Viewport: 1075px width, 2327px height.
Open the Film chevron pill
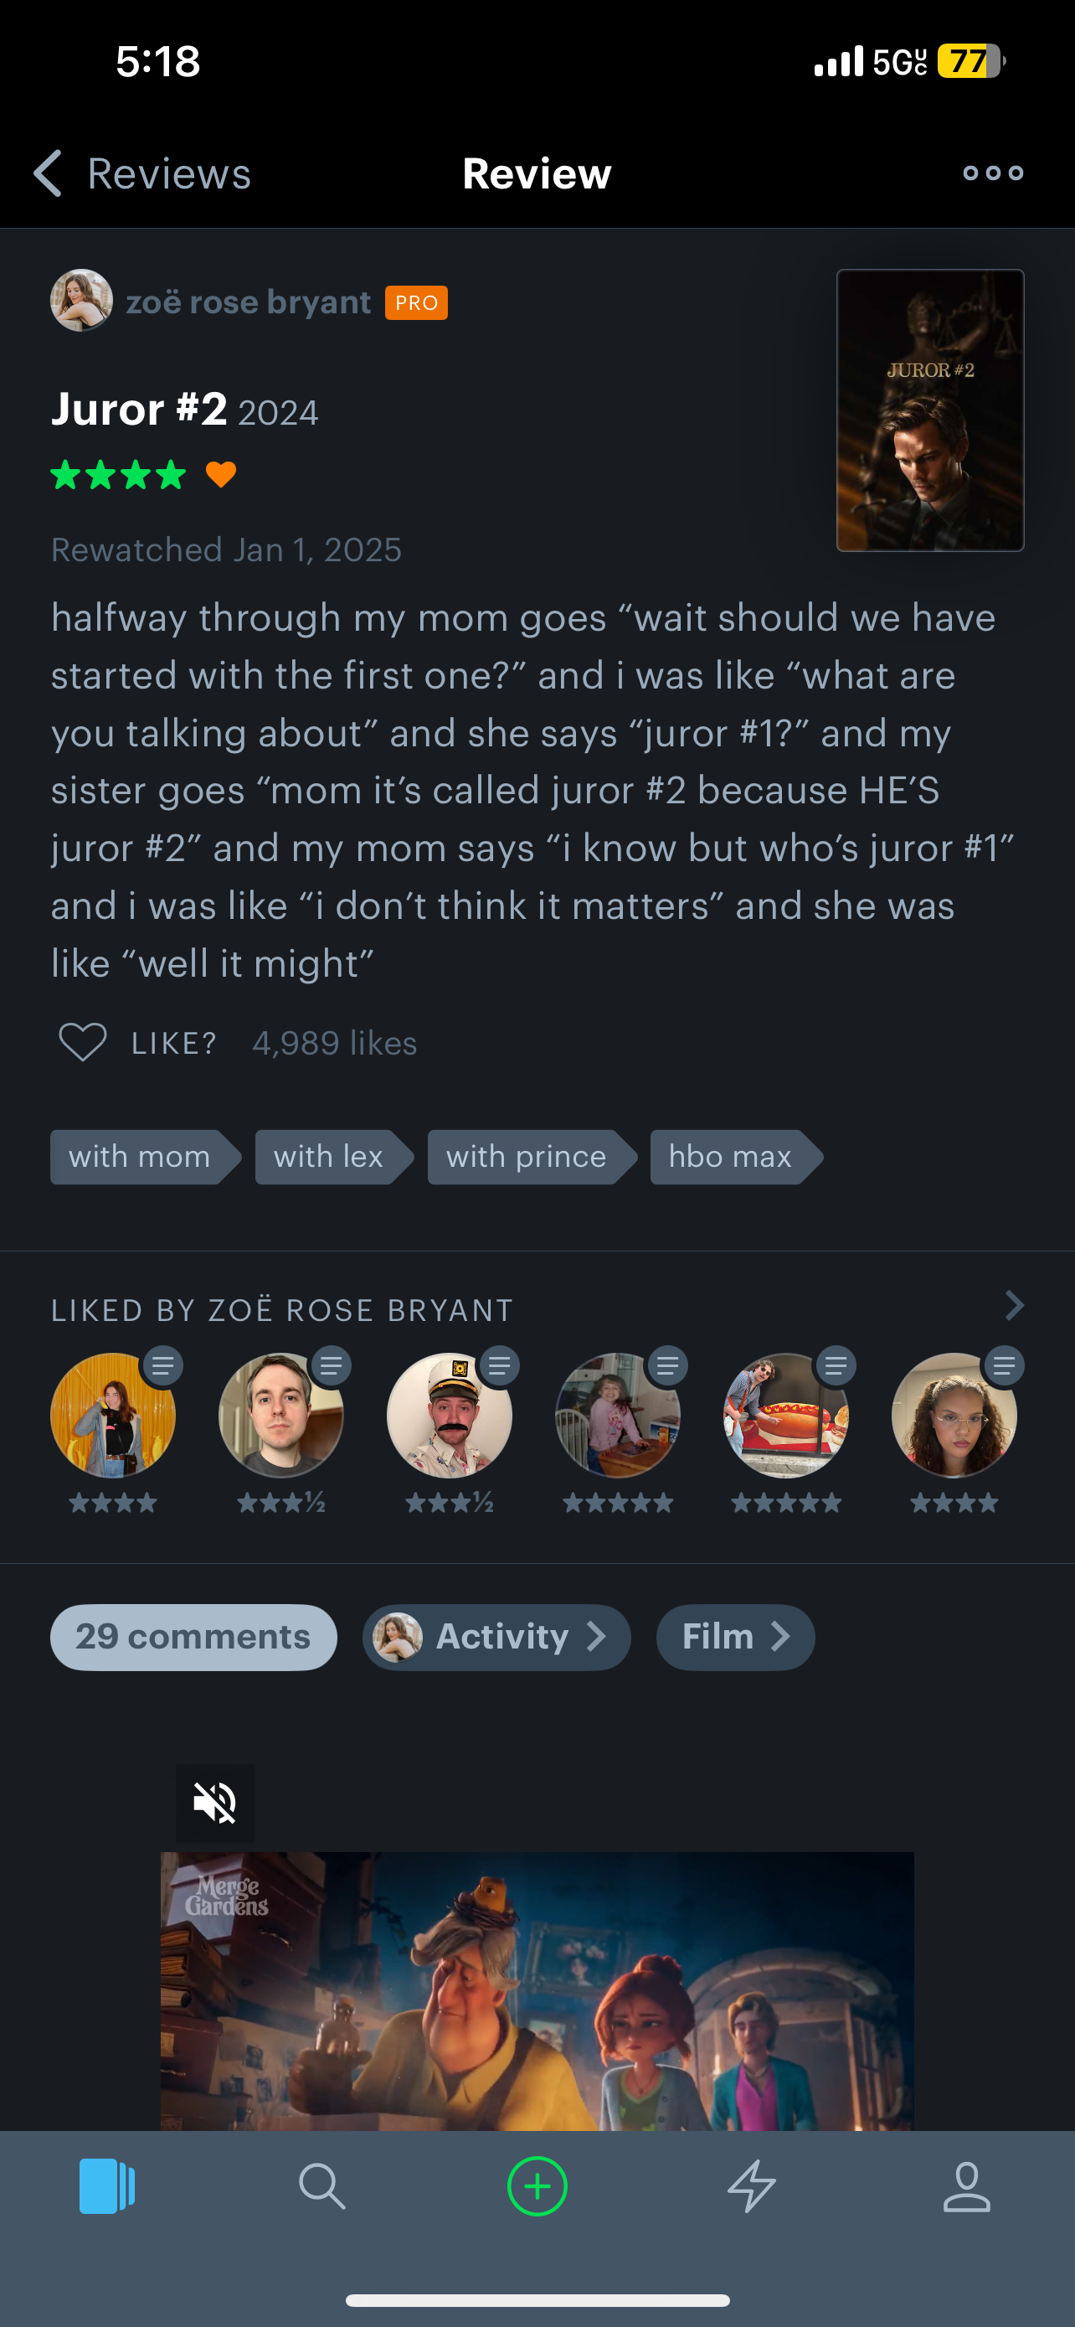pyautogui.click(x=735, y=1637)
